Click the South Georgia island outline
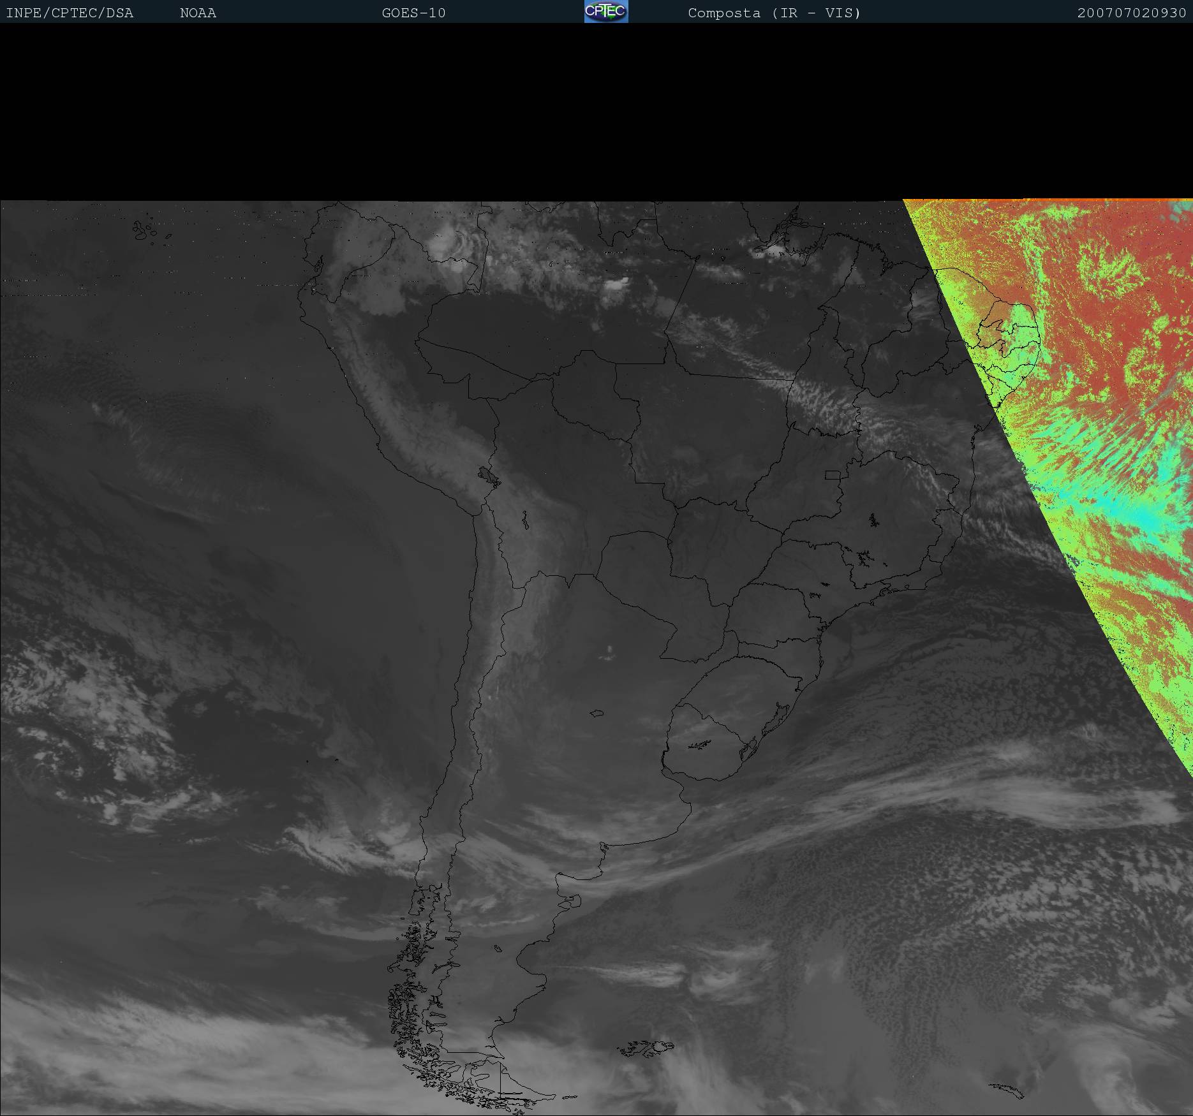The image size is (1193, 1116). pyautogui.click(x=1007, y=1090)
